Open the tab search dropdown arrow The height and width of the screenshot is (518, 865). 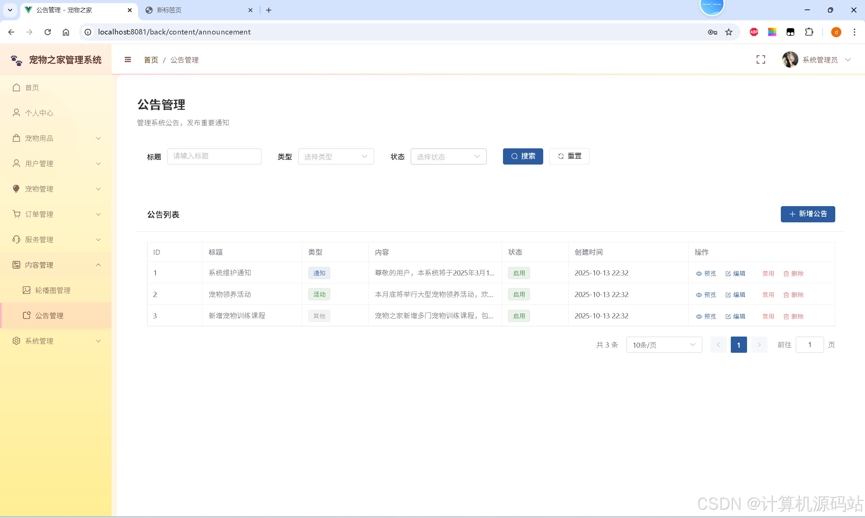pos(10,10)
